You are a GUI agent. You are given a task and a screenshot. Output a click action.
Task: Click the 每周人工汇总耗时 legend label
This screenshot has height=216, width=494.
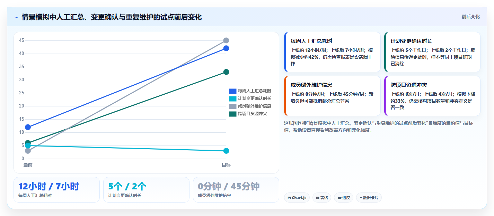(x=255, y=91)
